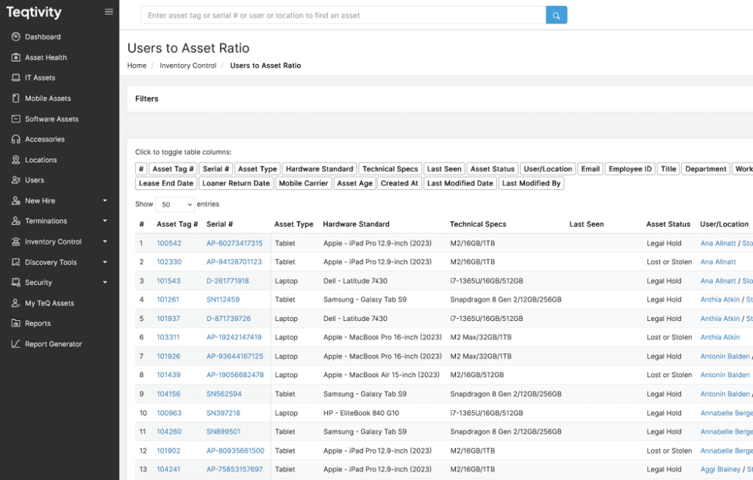The image size is (753, 480).
Task: Click the Locations pin icon in sidebar
Action: coord(16,160)
